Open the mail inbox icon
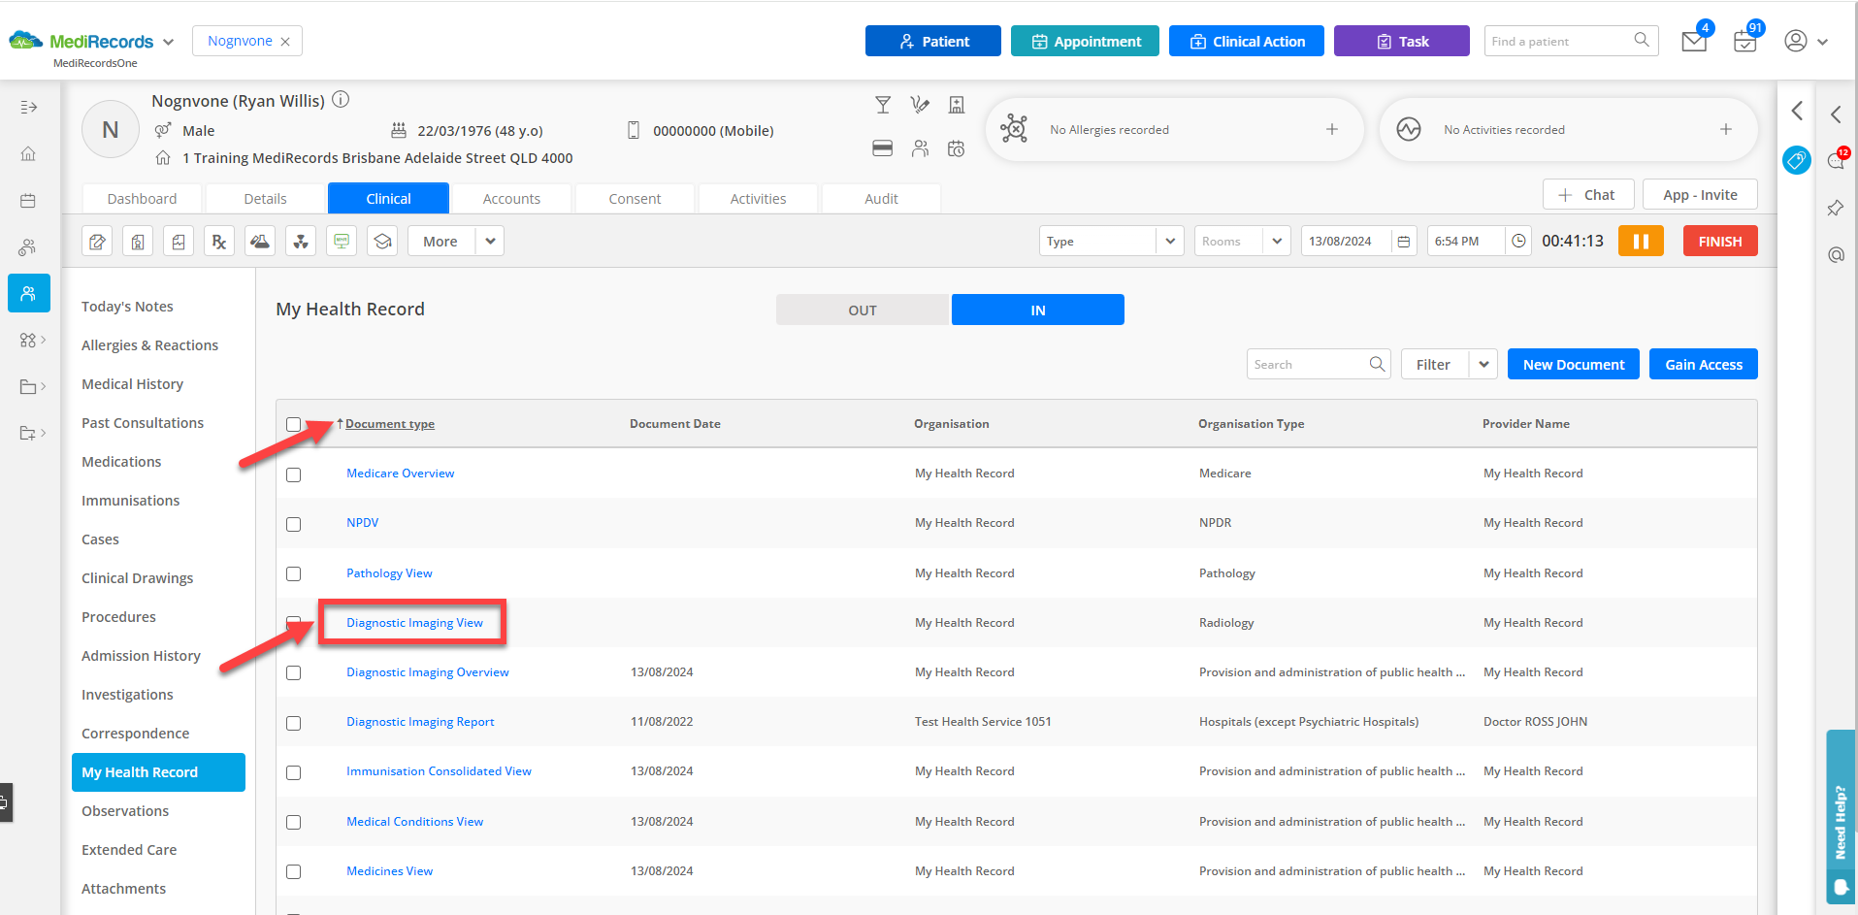Image resolution: width=1858 pixels, height=915 pixels. point(1694,42)
